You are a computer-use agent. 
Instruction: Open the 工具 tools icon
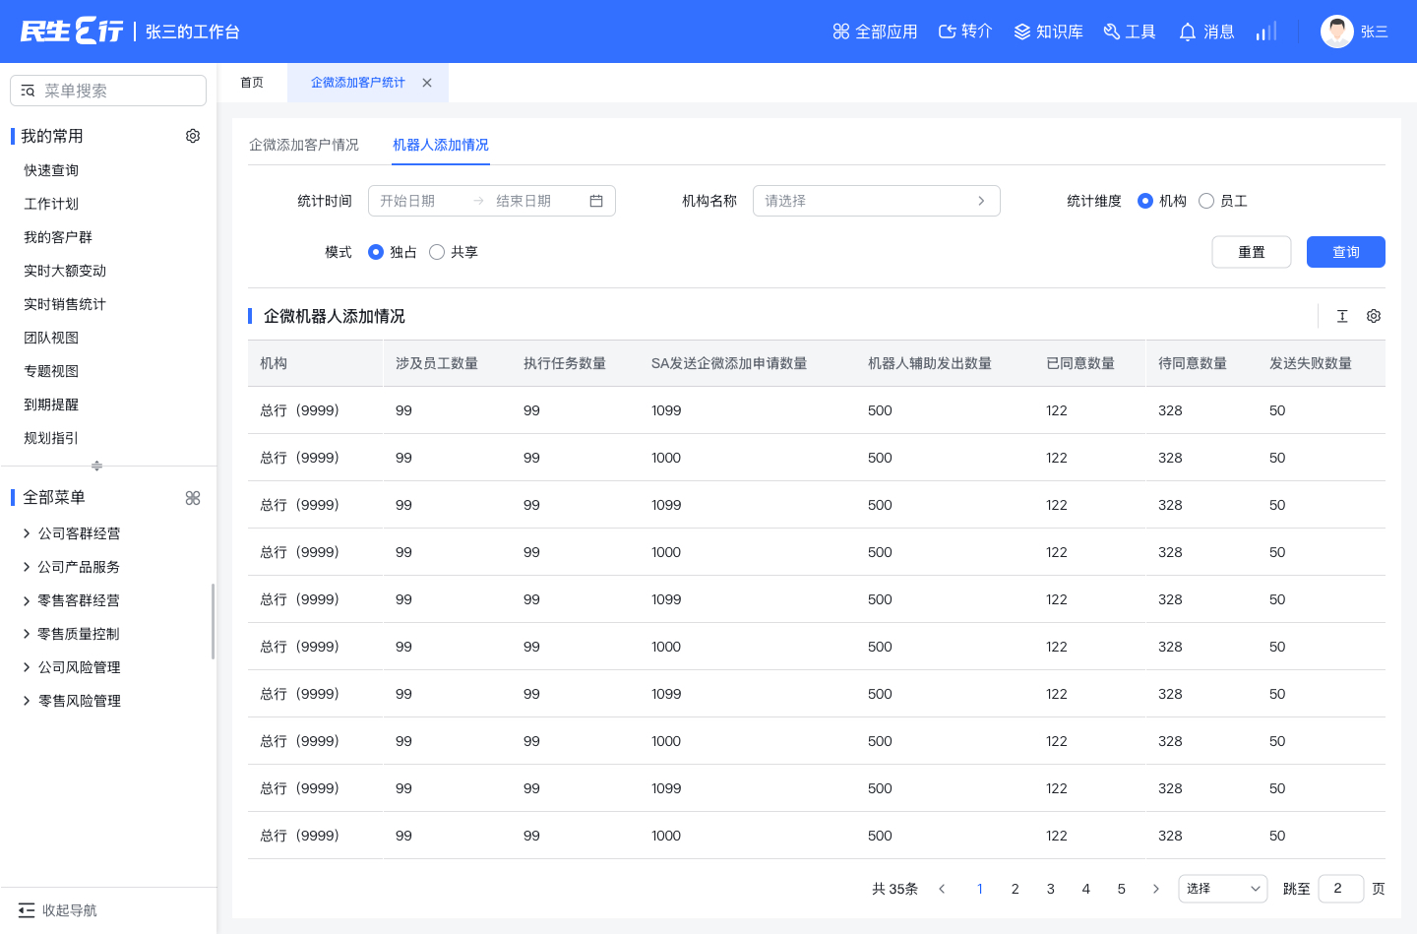coord(1112,31)
